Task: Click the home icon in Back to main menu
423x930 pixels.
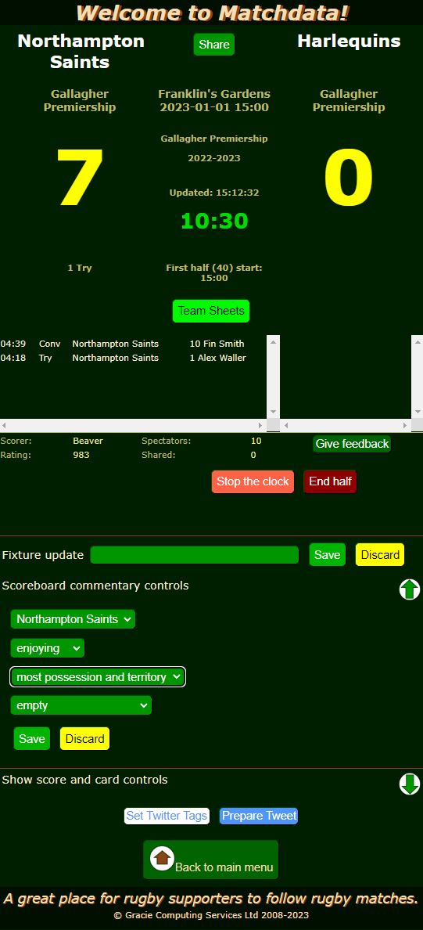Action: tap(162, 858)
